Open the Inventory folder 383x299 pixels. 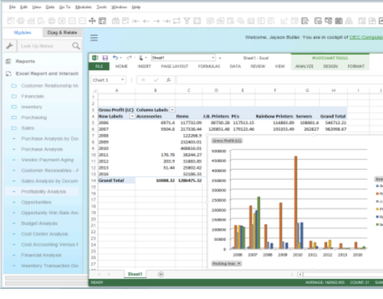click(32, 107)
